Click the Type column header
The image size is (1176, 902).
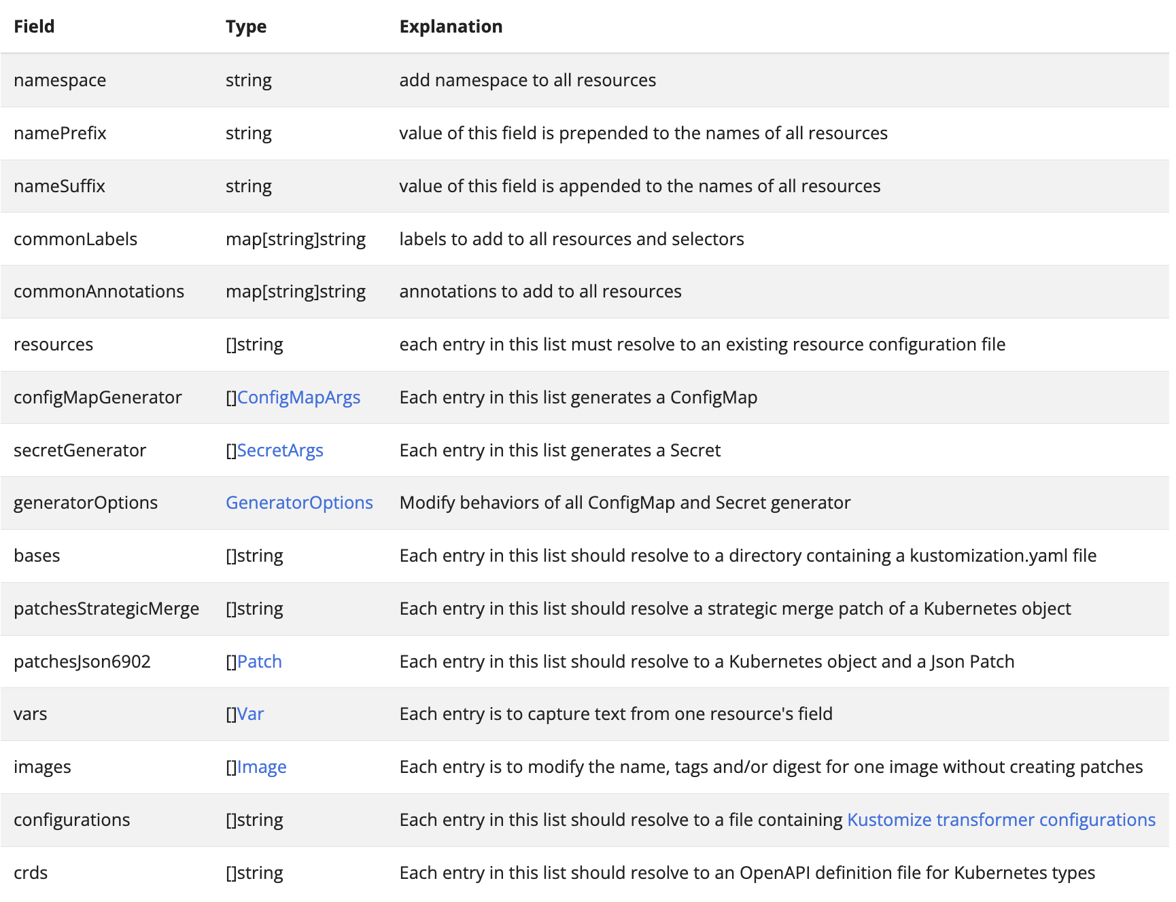pyautogui.click(x=246, y=26)
